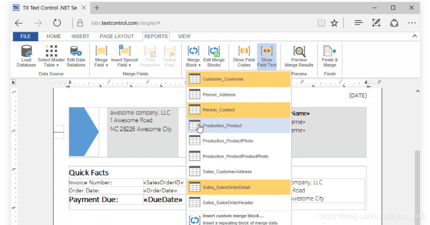
Task: Click the {DATE} field in the document
Action: coord(358,95)
